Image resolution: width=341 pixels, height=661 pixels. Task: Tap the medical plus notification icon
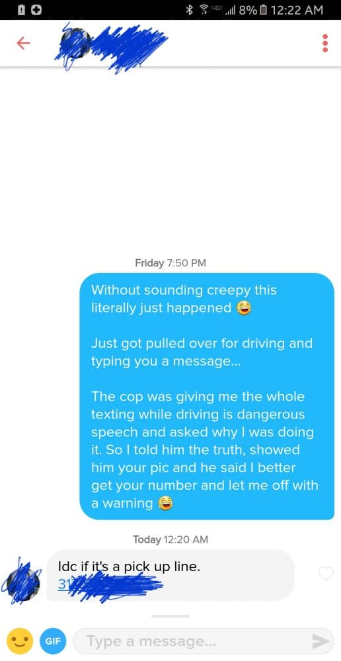point(36,10)
